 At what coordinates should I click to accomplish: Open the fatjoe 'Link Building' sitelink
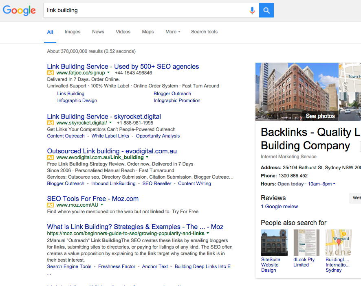[70, 94]
